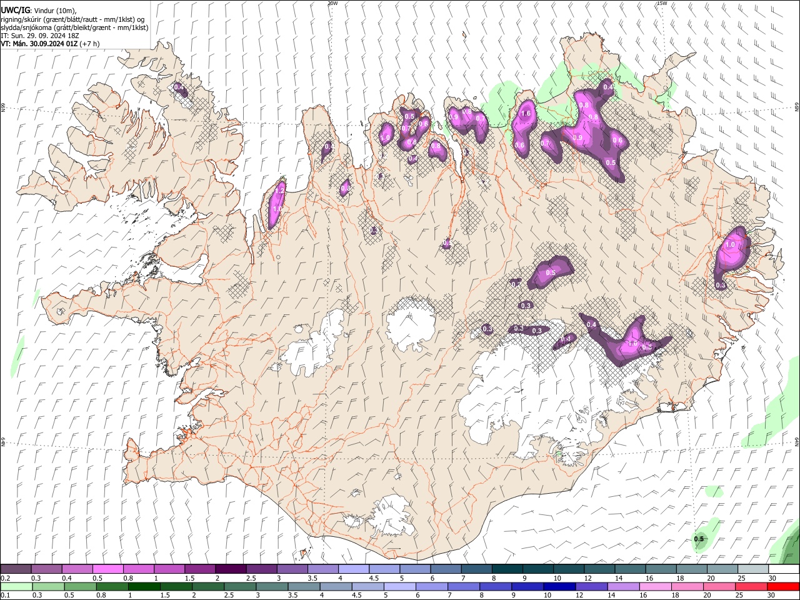
Task: Click the "18" label in the lower legend row
Action: point(675,595)
